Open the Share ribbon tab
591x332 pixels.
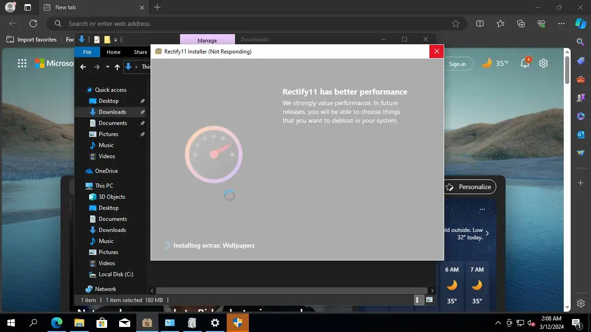(x=140, y=52)
